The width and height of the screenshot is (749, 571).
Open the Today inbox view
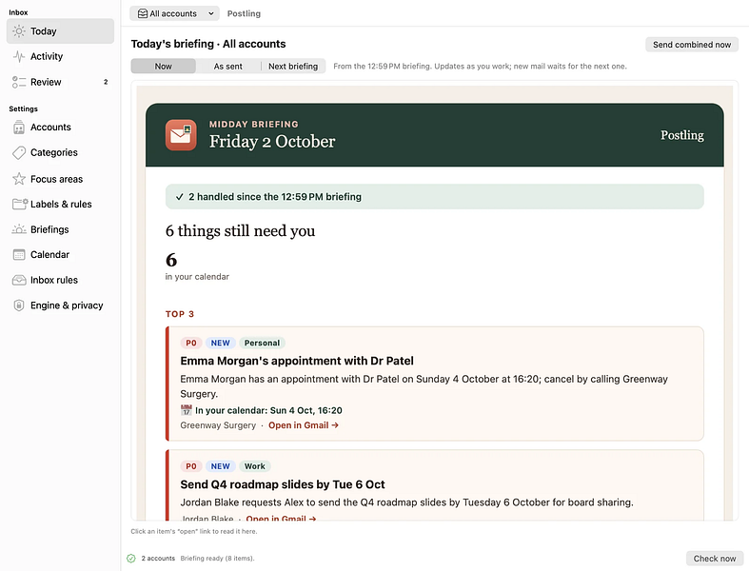tap(60, 31)
